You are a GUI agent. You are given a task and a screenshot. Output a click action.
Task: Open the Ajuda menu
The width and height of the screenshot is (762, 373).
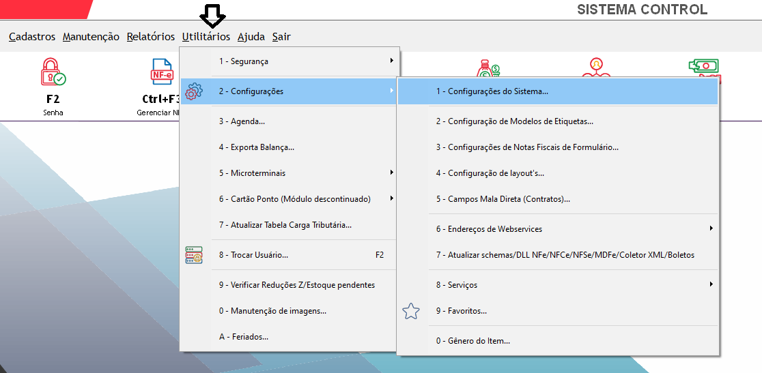click(251, 36)
